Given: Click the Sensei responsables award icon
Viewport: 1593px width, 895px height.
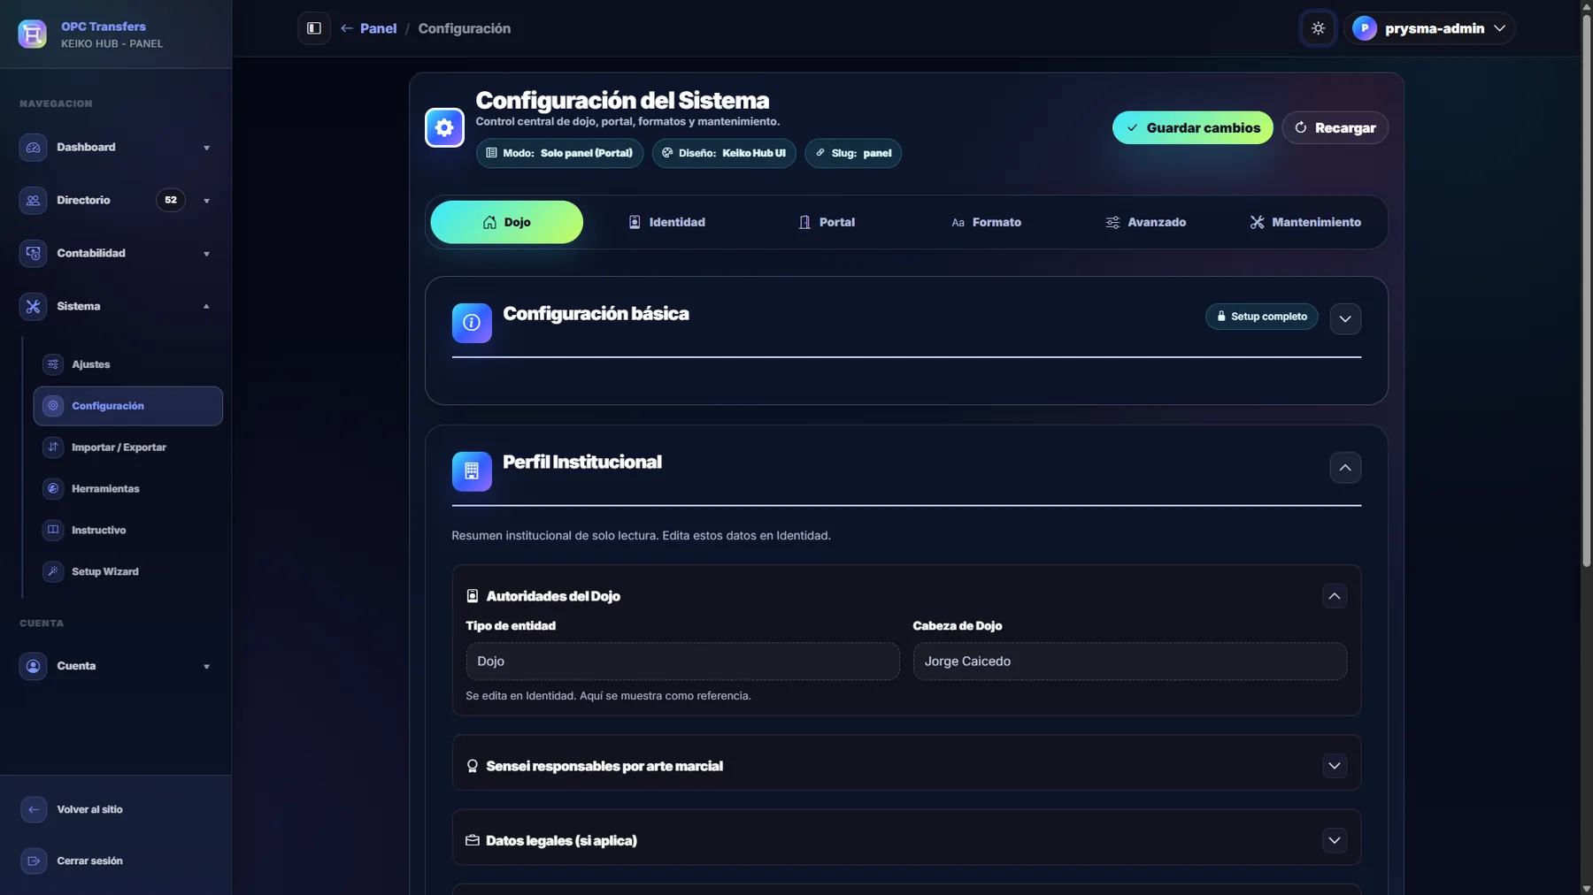Looking at the screenshot, I should (473, 767).
